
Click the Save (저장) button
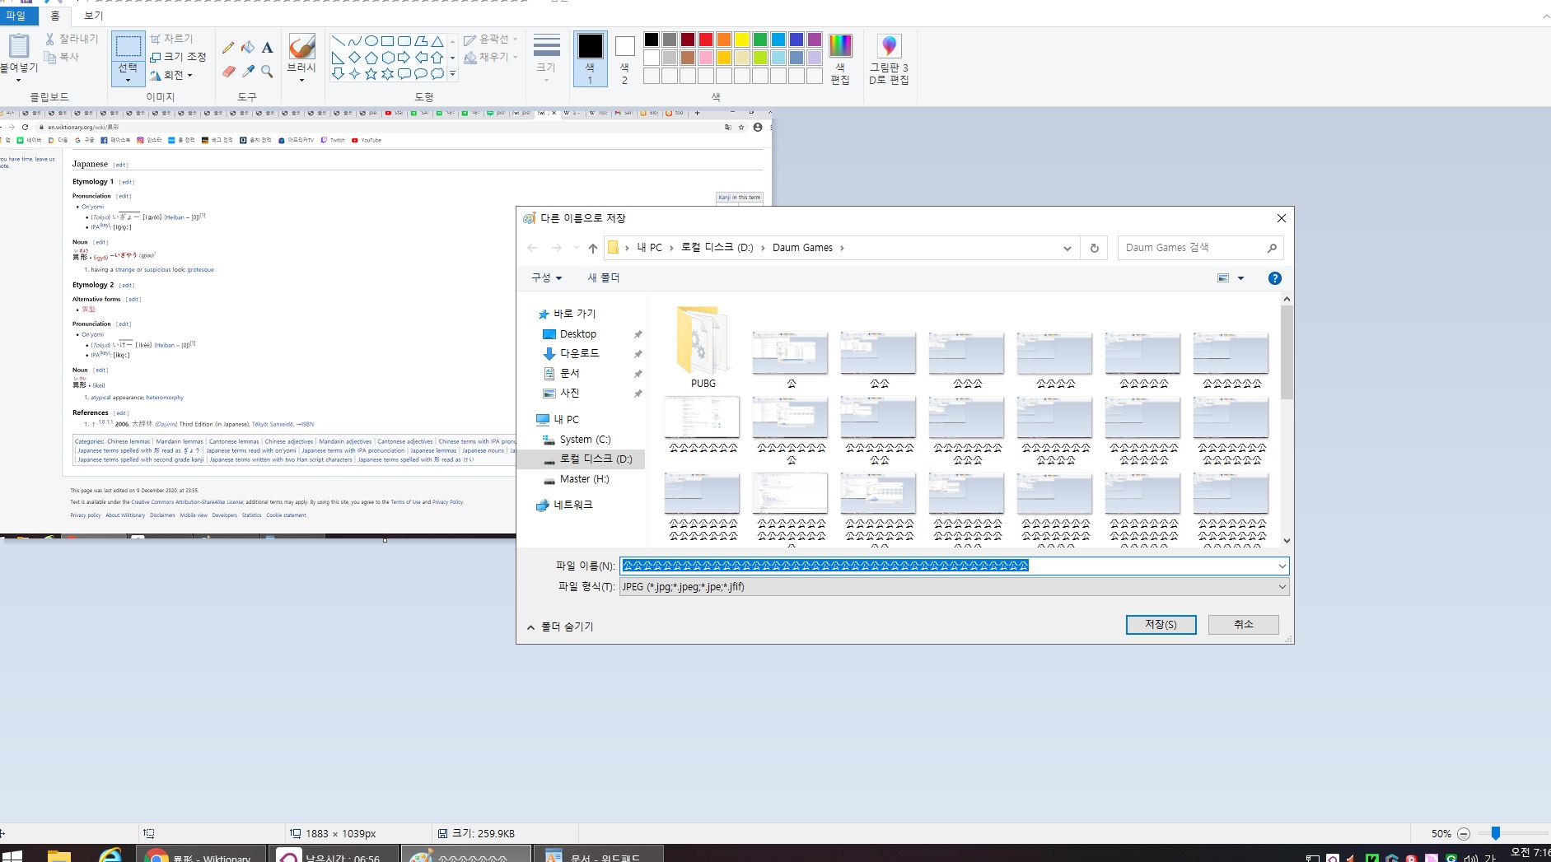click(x=1161, y=625)
